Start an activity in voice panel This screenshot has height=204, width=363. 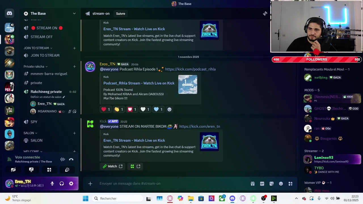49,170
